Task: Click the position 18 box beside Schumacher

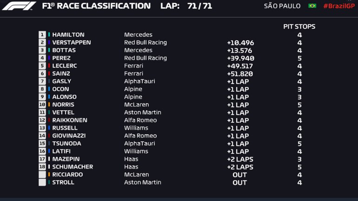Action: [x=42, y=167]
